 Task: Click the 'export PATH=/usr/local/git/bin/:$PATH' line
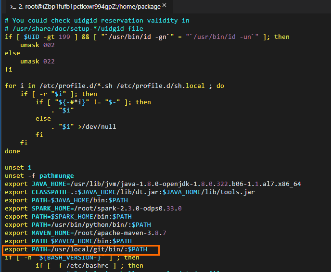pos(76,249)
